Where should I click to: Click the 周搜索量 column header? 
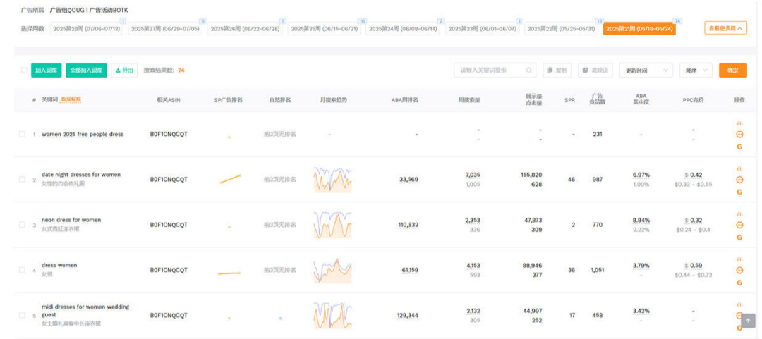(x=469, y=100)
